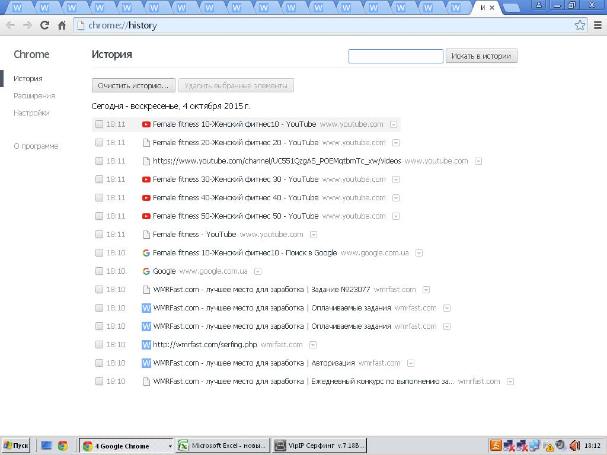
Task: Click Google favicon next to Google entry
Action: pyautogui.click(x=146, y=271)
